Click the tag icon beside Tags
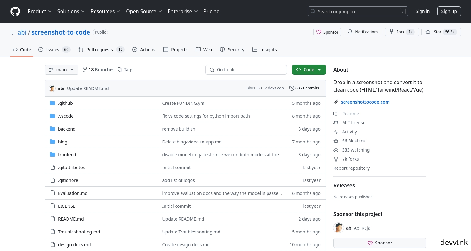 pyautogui.click(x=120, y=70)
